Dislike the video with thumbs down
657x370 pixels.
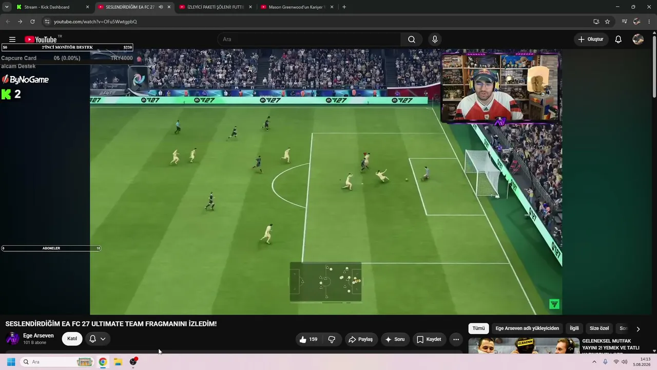[332, 339]
